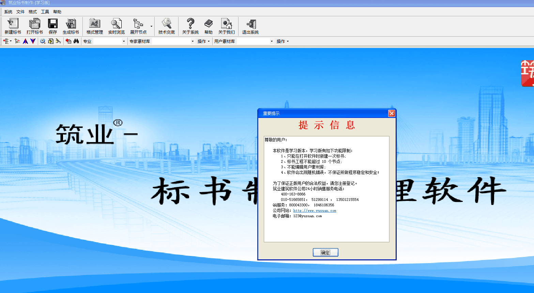
Task: Click line 标书工程不能超过 10 个节点
Action: [x=311, y=161]
